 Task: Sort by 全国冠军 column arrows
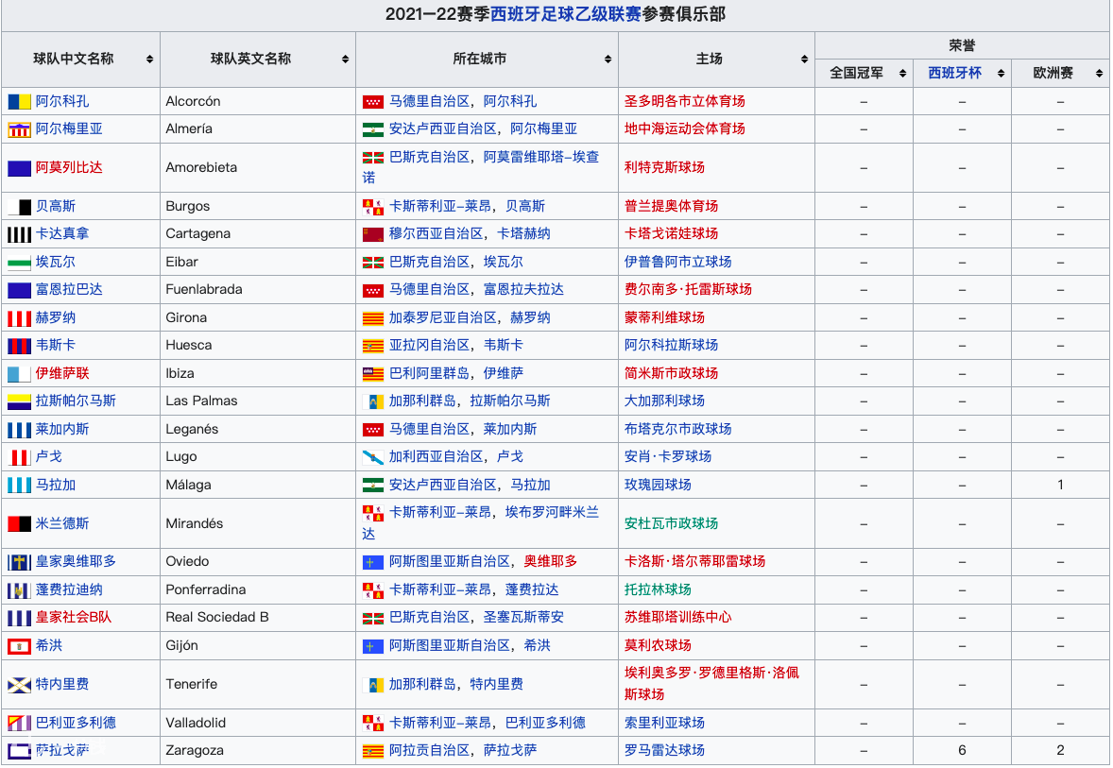click(903, 73)
